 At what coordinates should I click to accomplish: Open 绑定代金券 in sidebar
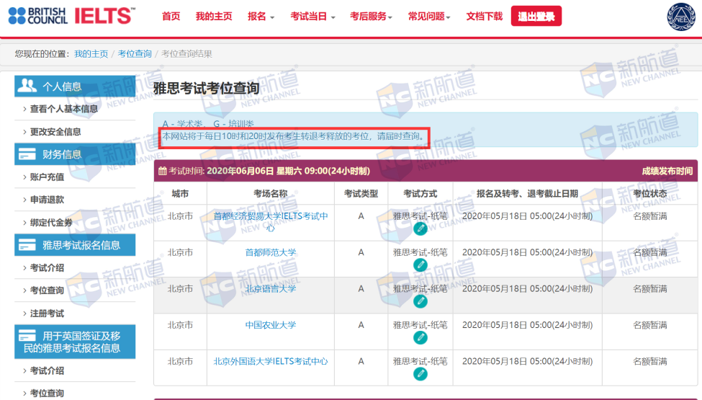pyautogui.click(x=51, y=222)
